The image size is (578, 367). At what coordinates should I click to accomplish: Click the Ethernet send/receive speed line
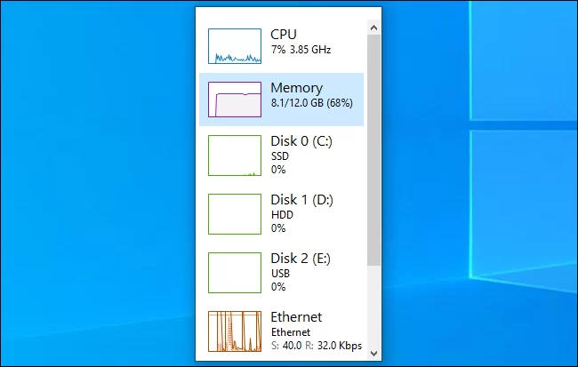click(315, 345)
